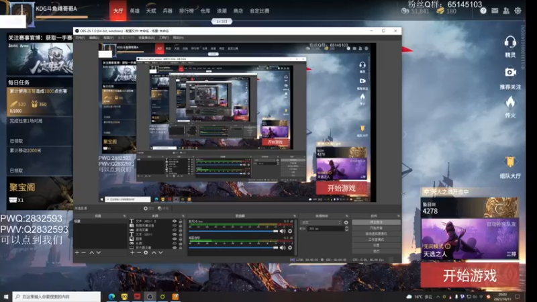Open game friends icon

(506, 11)
